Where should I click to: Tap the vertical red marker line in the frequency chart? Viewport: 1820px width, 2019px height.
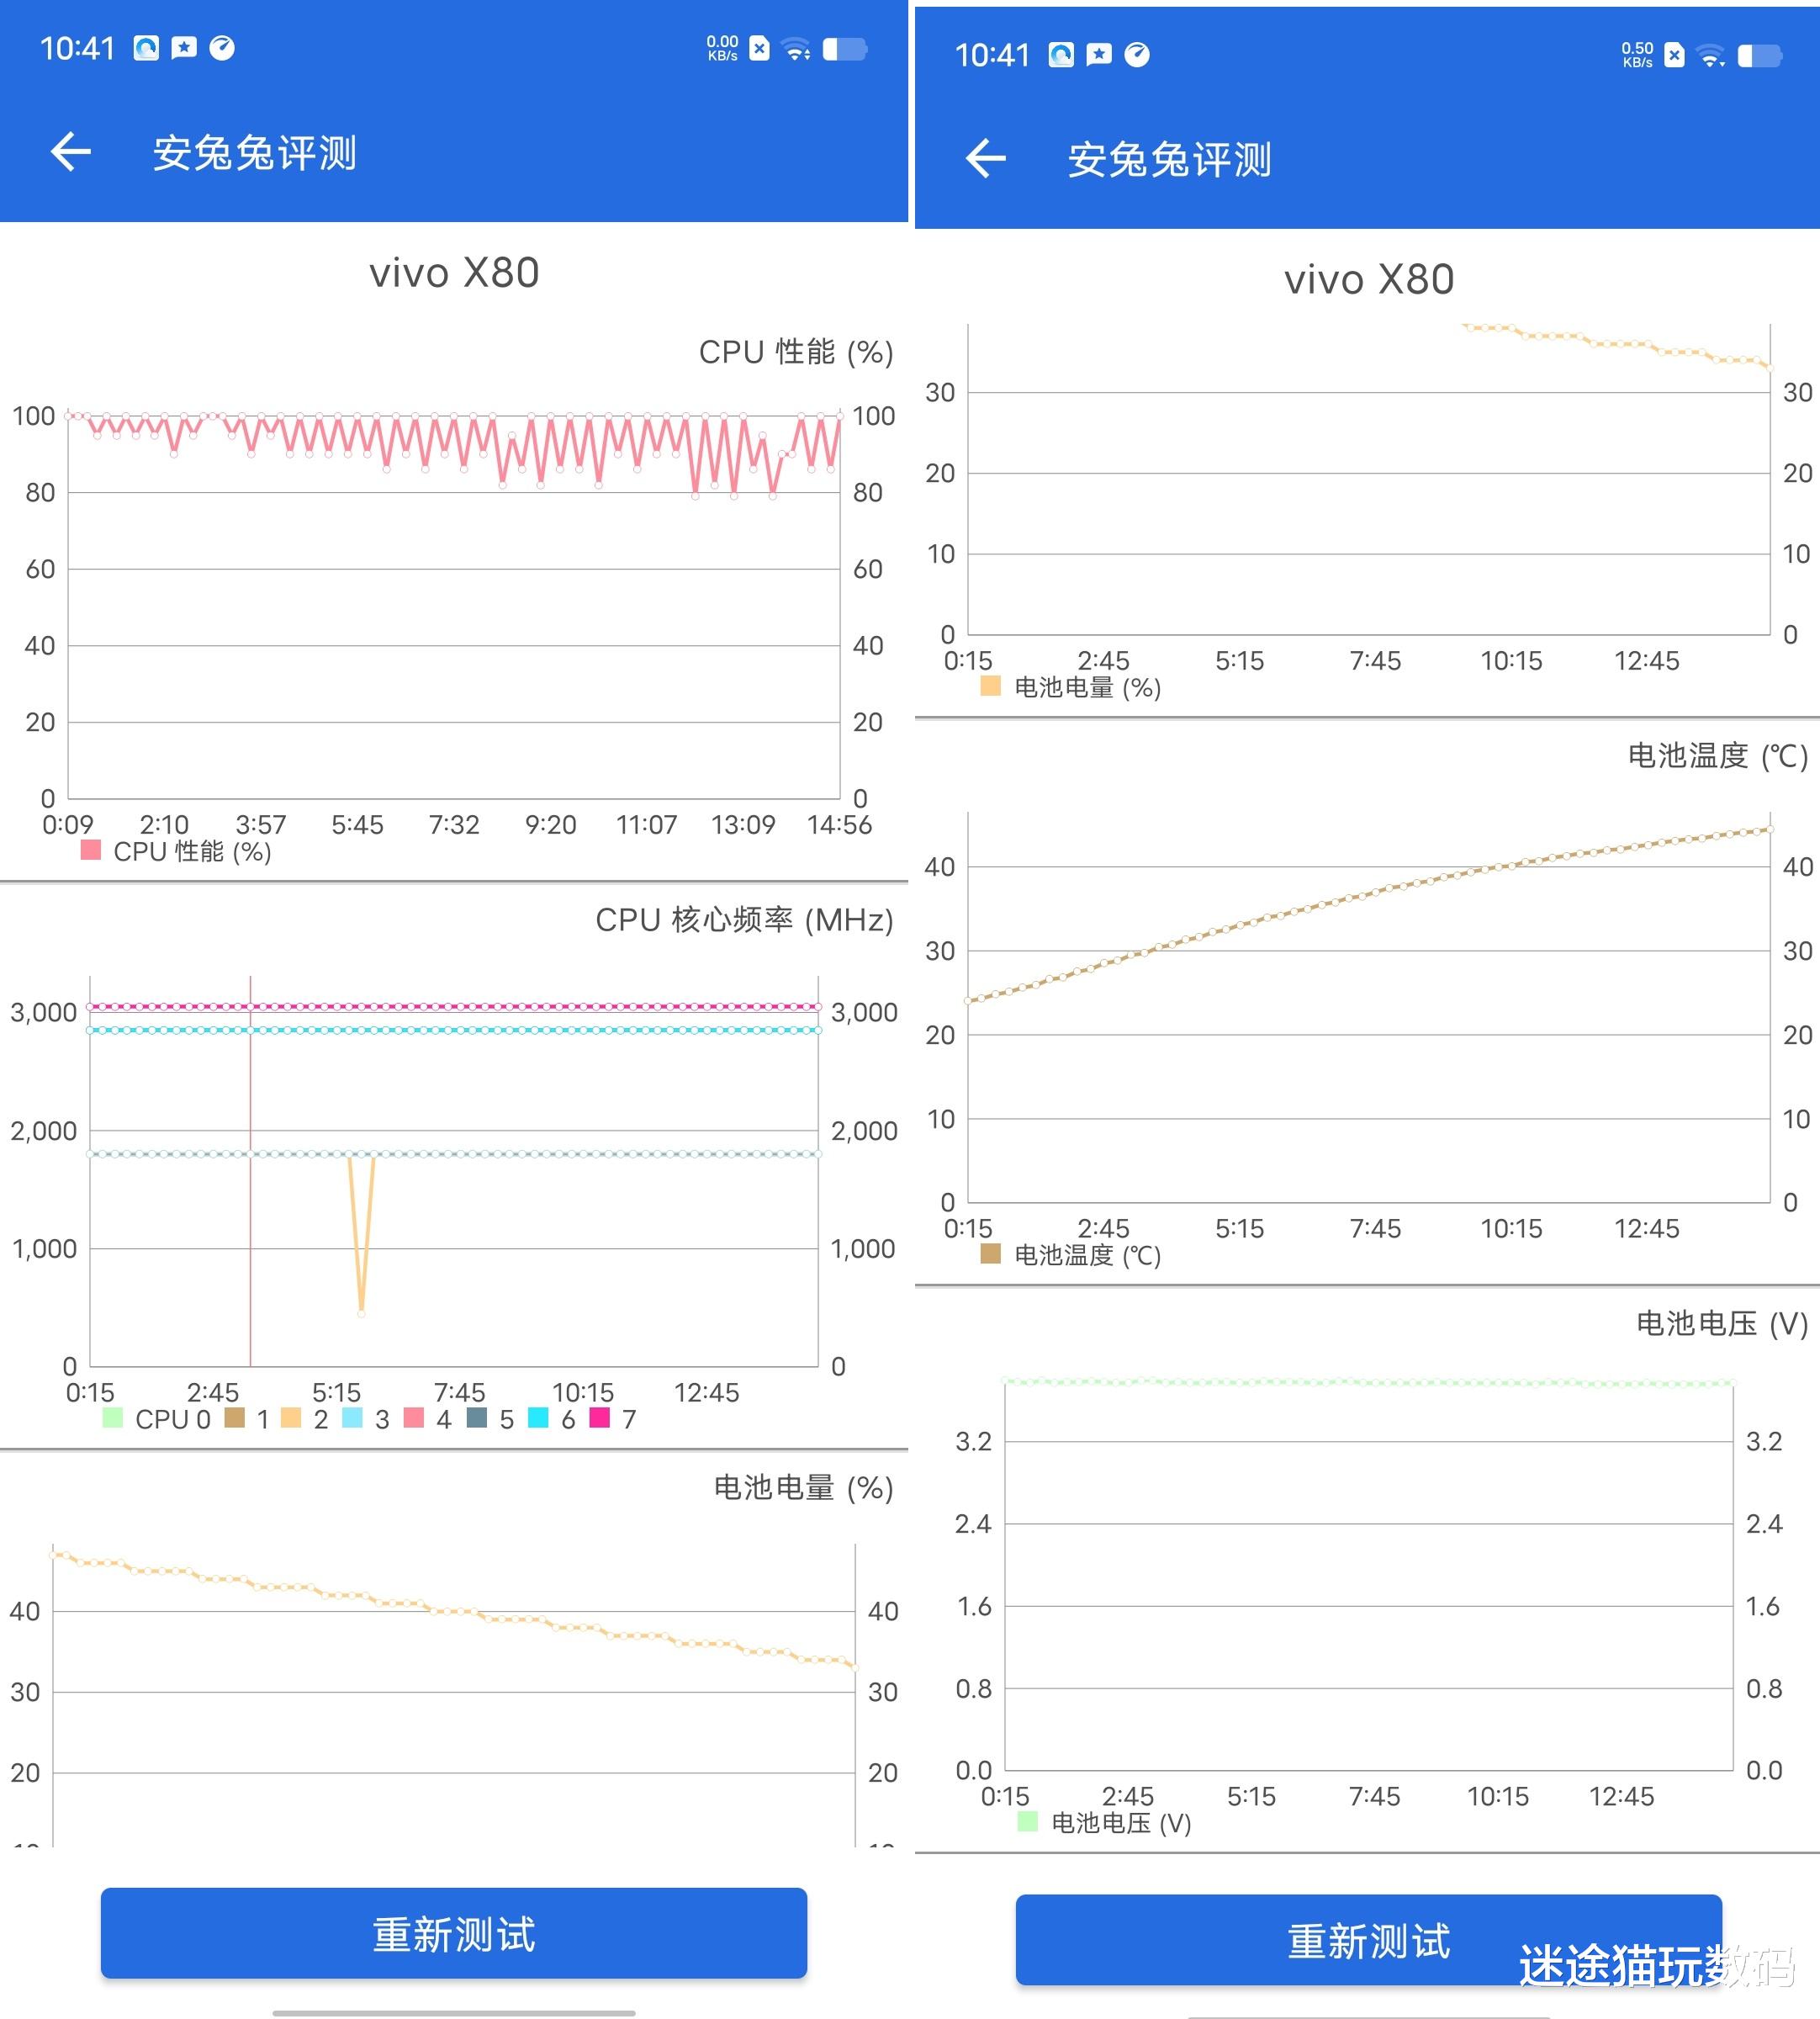pyautogui.click(x=250, y=1170)
